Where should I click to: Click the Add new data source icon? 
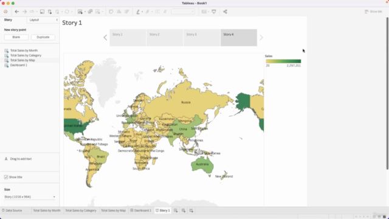click(x=50, y=12)
